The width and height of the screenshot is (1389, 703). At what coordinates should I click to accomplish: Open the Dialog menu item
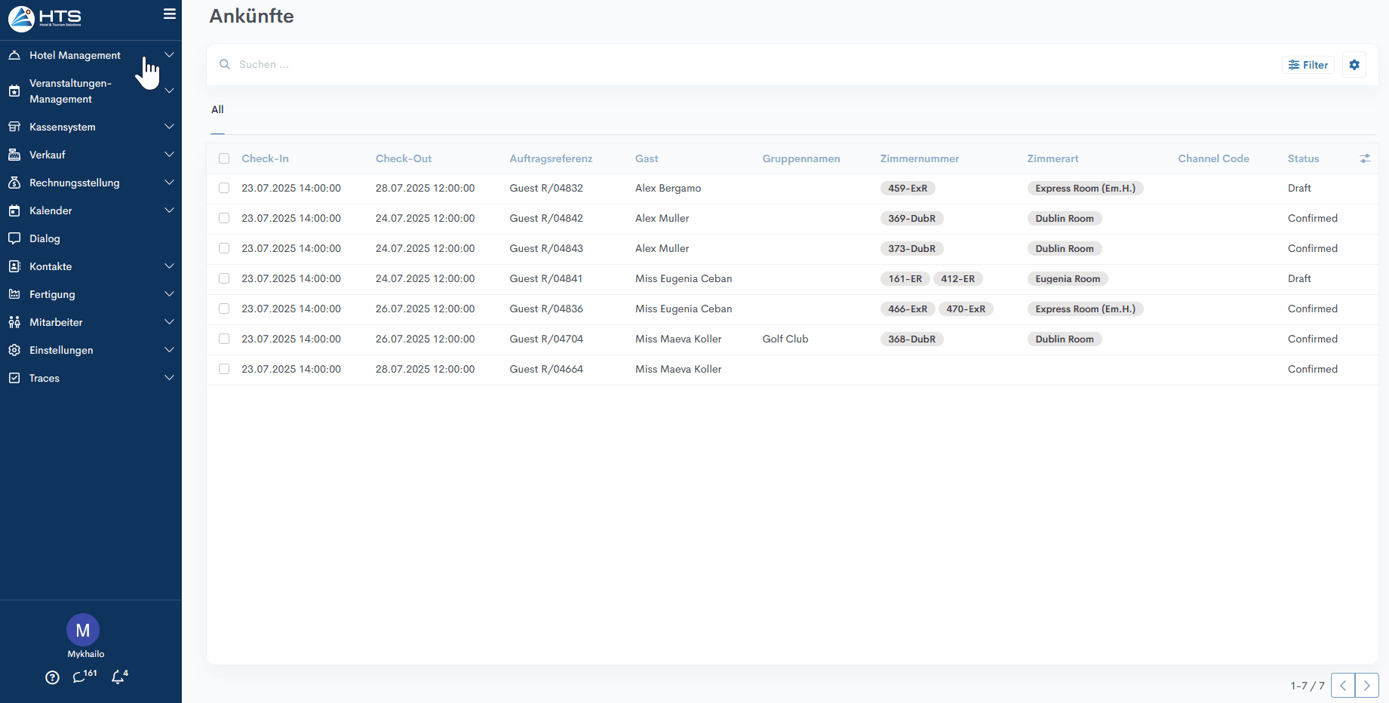45,238
